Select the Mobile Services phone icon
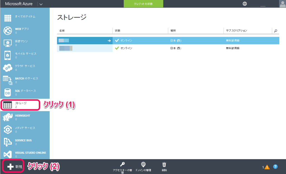 tap(8, 55)
